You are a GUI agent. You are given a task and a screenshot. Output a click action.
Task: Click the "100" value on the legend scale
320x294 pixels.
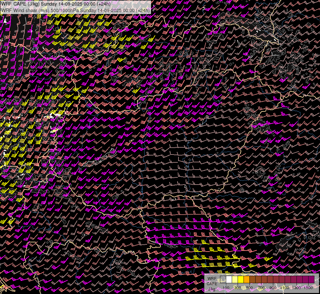pos(226,288)
